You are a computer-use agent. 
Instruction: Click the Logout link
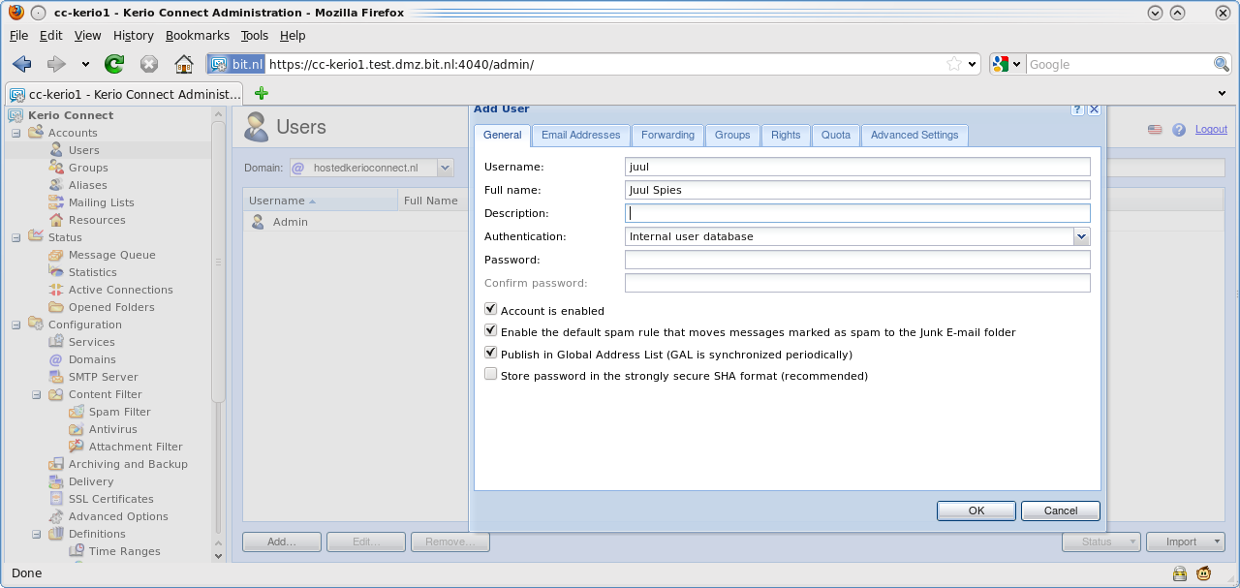(x=1211, y=130)
